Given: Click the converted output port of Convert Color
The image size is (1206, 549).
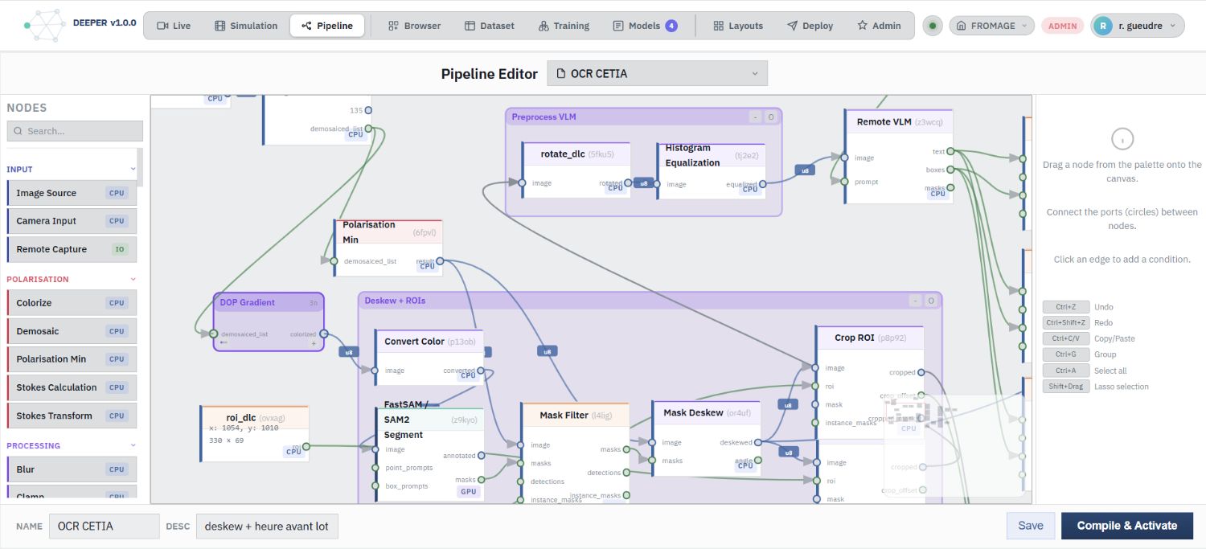Looking at the screenshot, I should point(481,371).
